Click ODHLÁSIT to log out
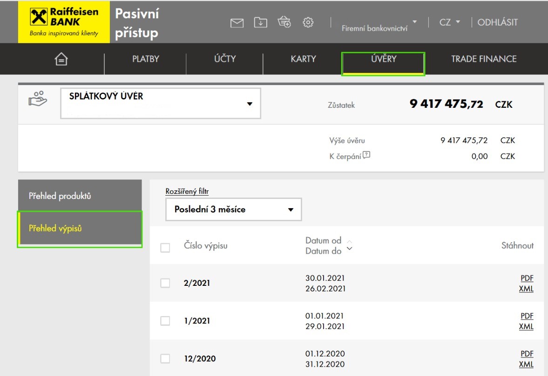 click(498, 22)
